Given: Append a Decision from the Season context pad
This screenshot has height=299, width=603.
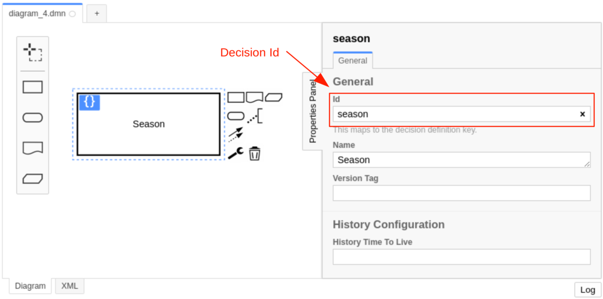Looking at the screenshot, I should click(236, 97).
